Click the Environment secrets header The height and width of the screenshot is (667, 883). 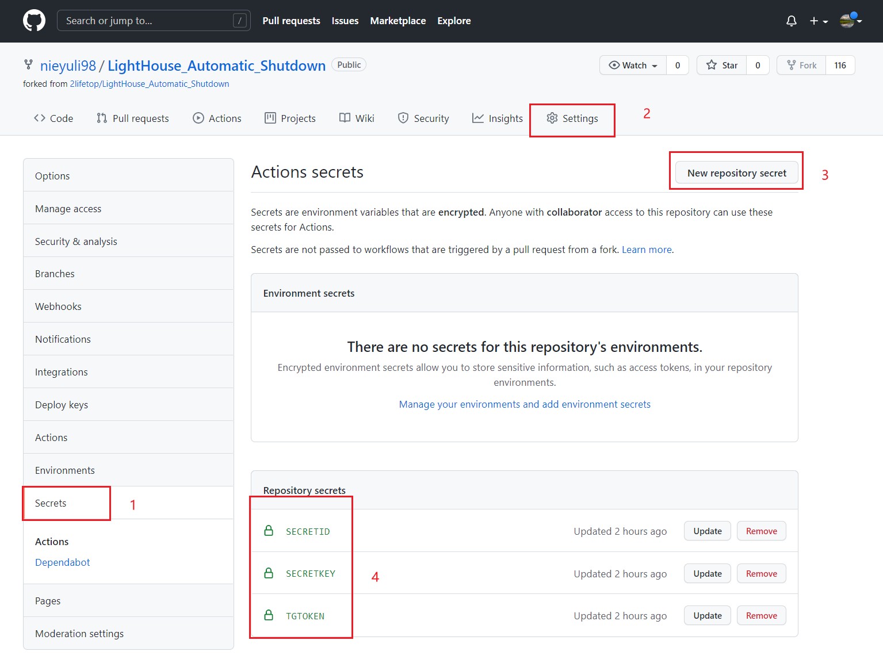tap(309, 293)
